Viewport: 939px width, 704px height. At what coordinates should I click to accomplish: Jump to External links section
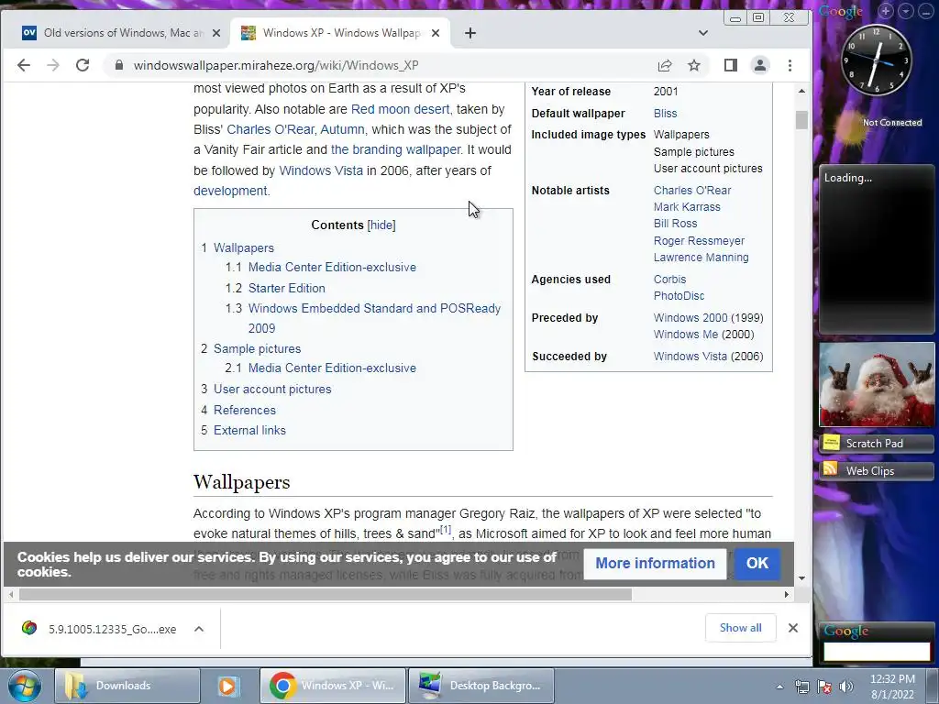point(249,431)
